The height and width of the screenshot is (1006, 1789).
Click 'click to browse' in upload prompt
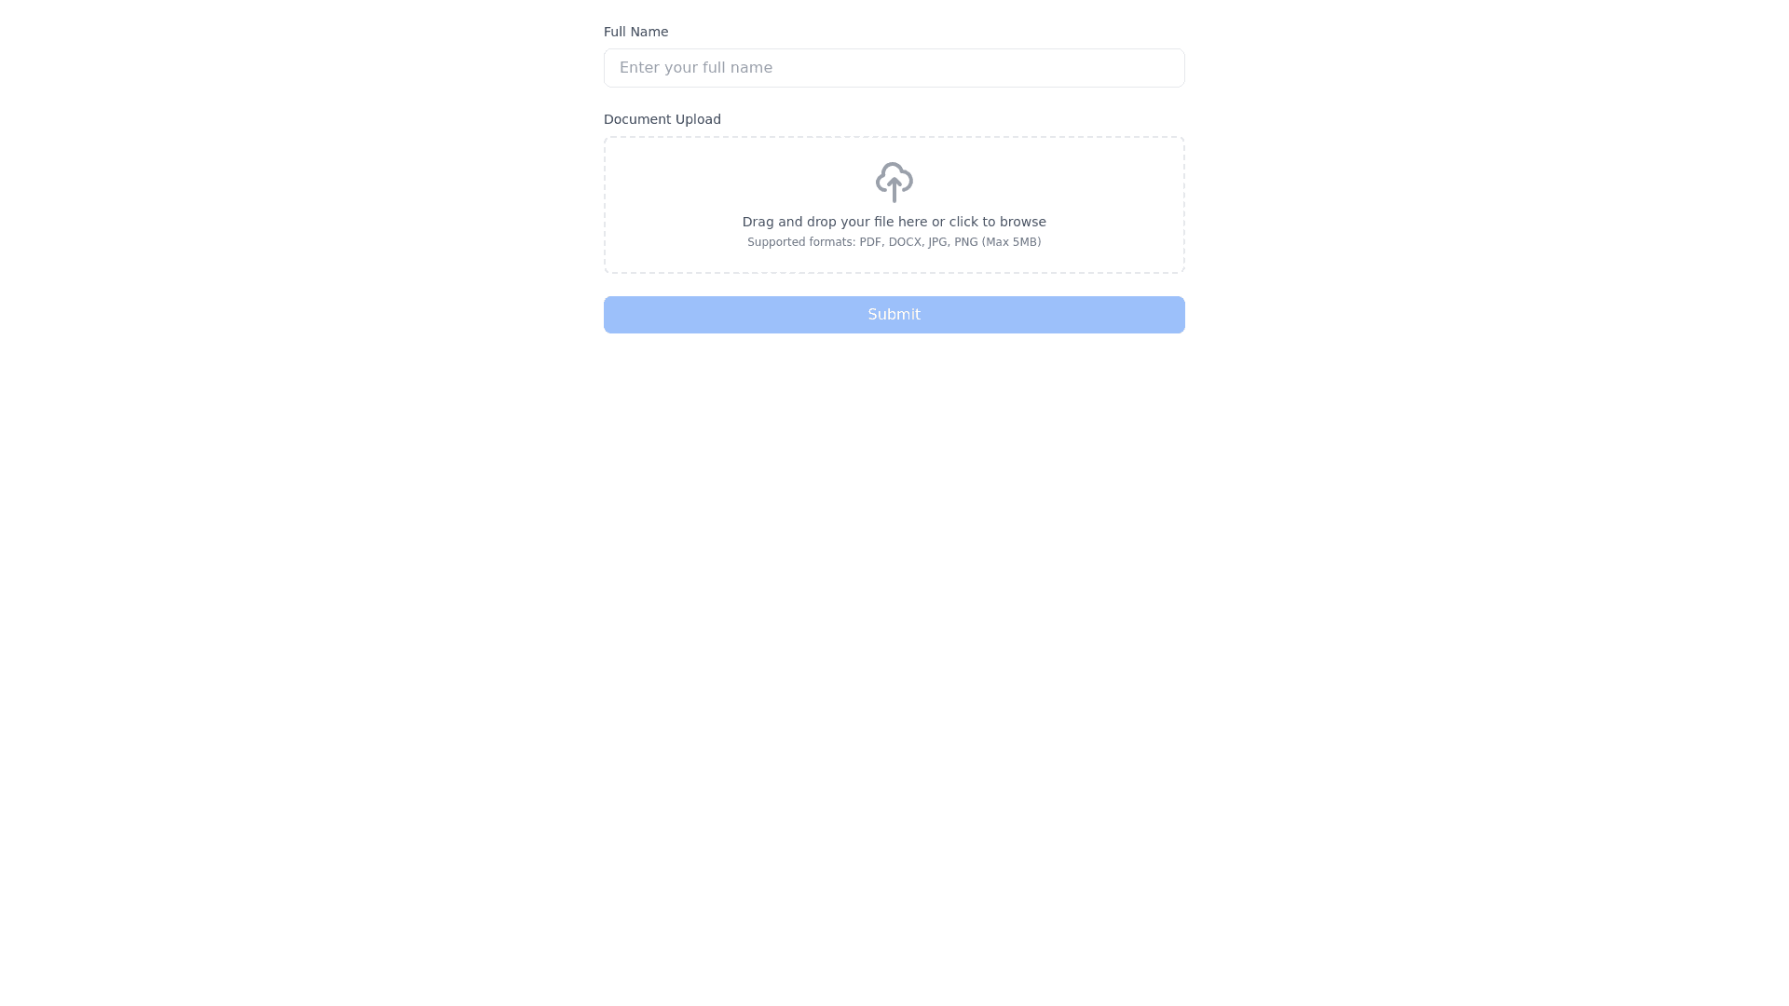tap(997, 222)
